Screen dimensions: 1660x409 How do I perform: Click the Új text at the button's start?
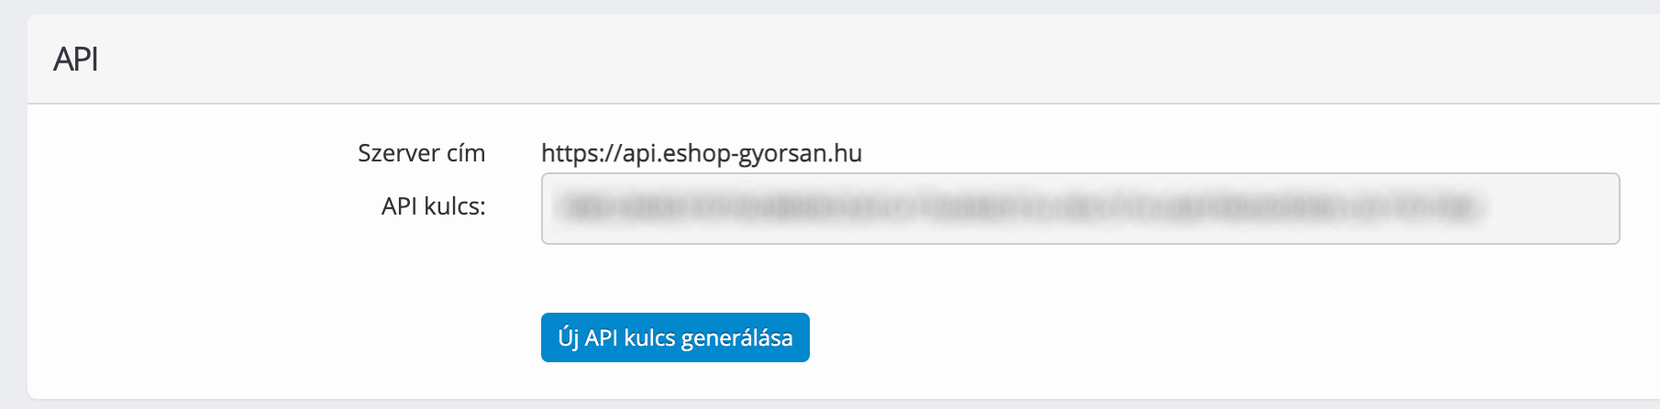(x=569, y=337)
